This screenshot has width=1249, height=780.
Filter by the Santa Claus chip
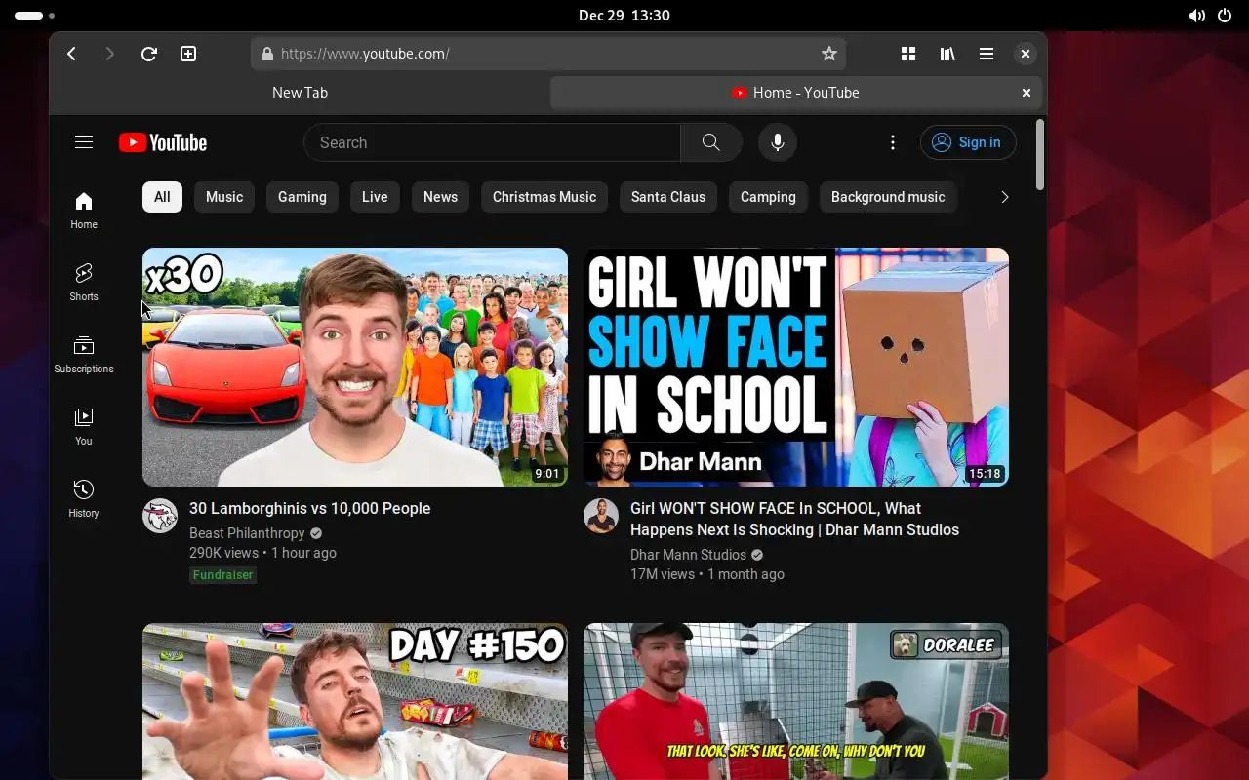click(668, 197)
